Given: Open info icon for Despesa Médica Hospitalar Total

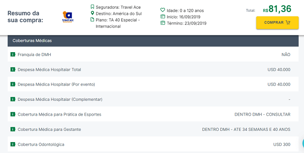Looking at the screenshot, I should tap(13, 69).
